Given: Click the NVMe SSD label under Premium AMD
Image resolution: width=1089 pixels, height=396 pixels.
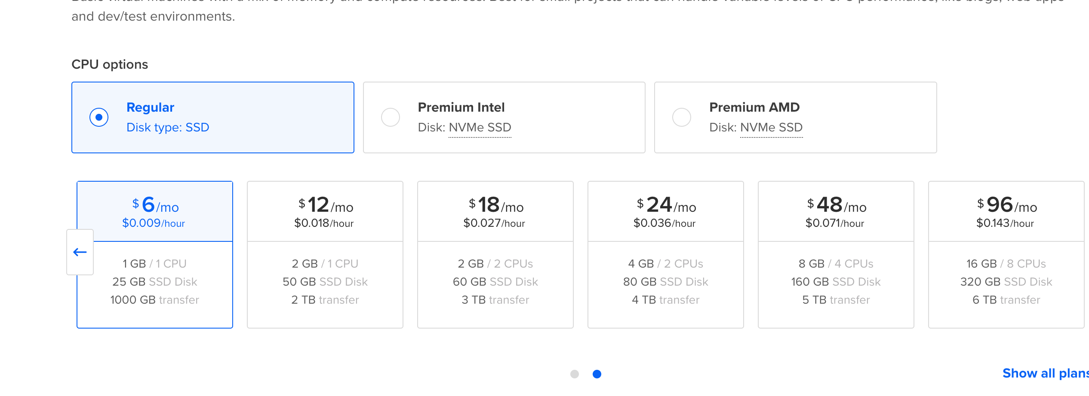Looking at the screenshot, I should tap(771, 128).
